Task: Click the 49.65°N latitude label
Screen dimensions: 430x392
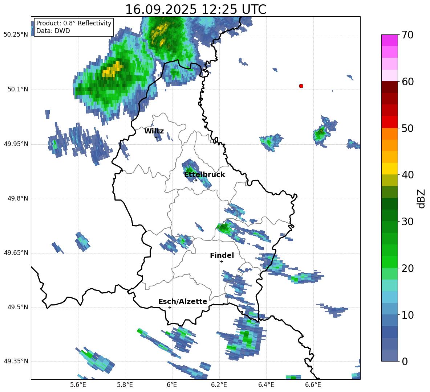Action: pyautogui.click(x=16, y=253)
